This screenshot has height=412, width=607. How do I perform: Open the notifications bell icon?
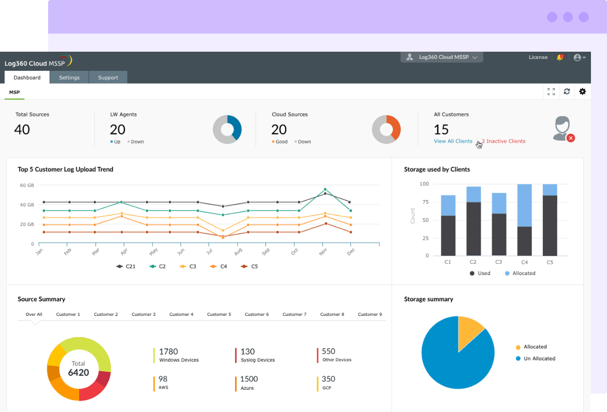click(x=560, y=57)
